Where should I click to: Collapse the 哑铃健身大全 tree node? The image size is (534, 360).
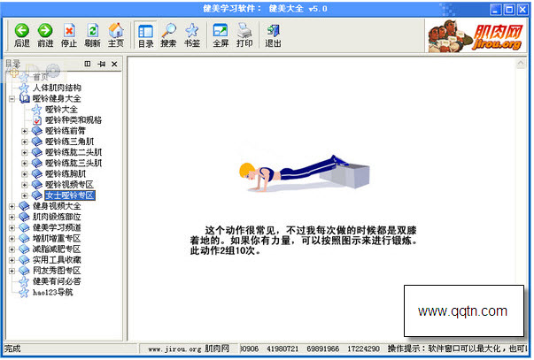[12, 99]
